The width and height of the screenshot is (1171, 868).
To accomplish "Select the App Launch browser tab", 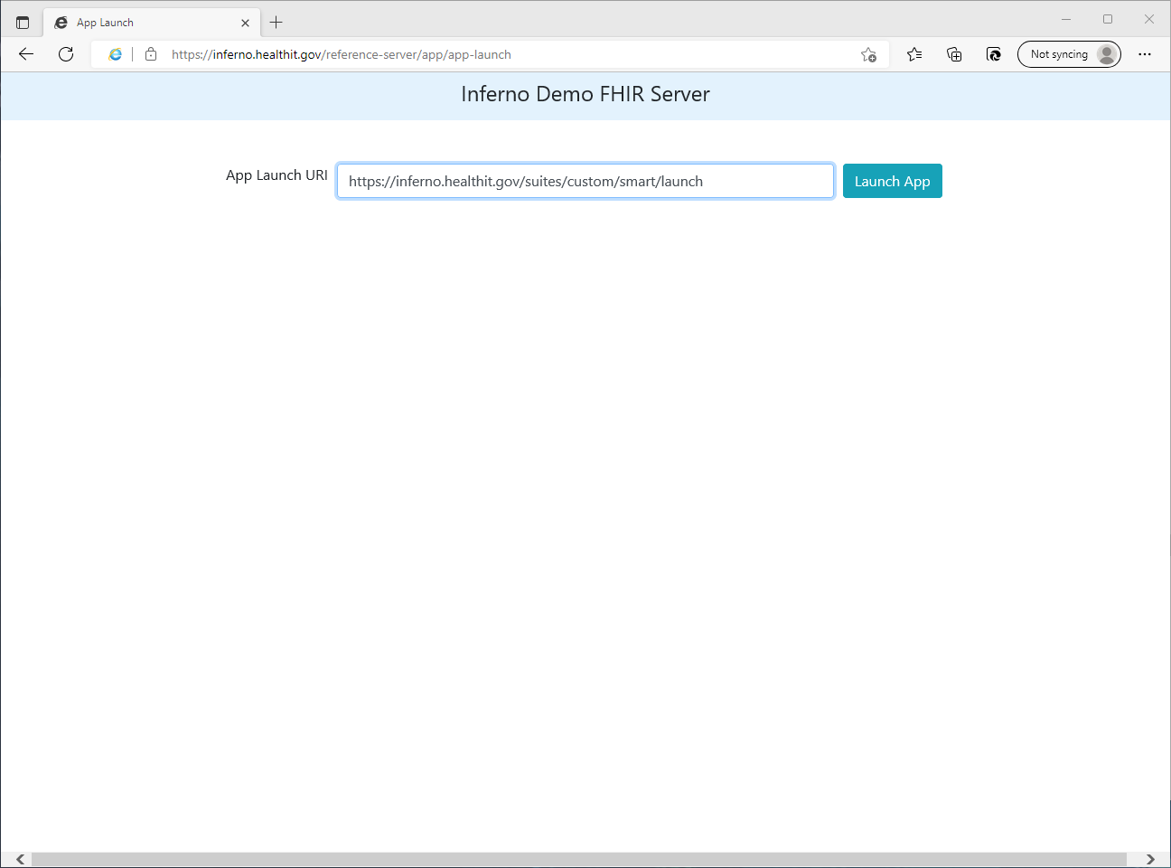I will (152, 23).
